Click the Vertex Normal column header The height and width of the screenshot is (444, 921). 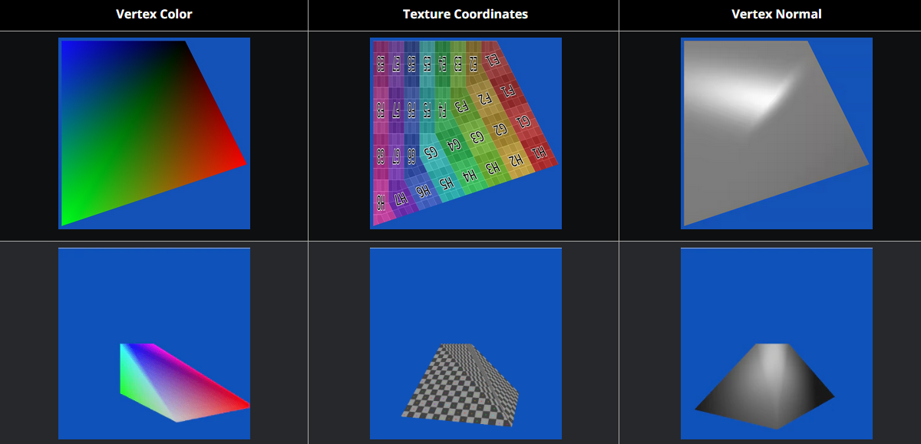(777, 15)
